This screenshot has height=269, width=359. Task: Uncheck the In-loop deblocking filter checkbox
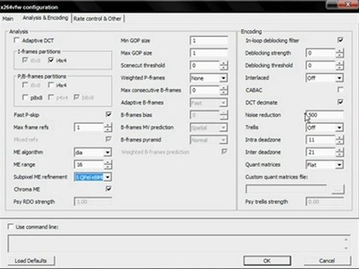[340, 40]
